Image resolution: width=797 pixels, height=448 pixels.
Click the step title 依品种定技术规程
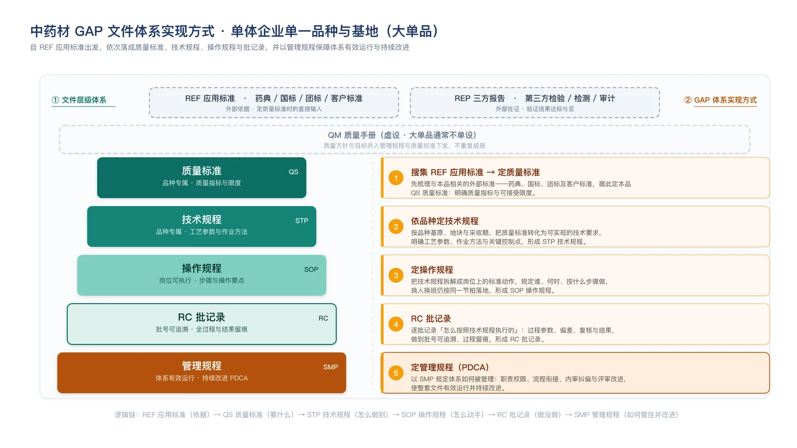point(445,221)
